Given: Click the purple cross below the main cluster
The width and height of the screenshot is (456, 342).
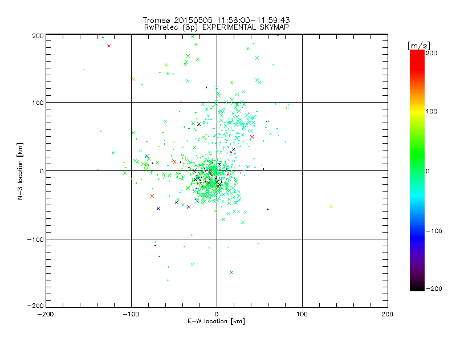Looking at the screenshot, I should [x=189, y=207].
